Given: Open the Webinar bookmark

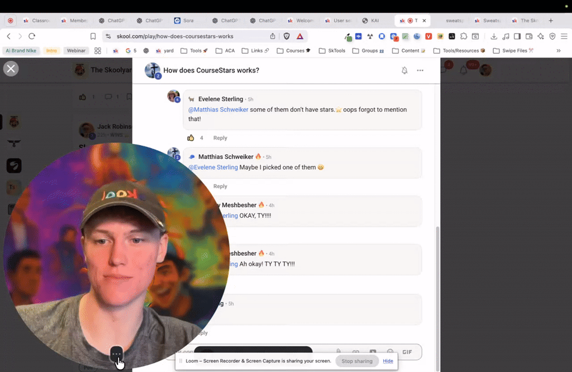Looking at the screenshot, I should (76, 51).
